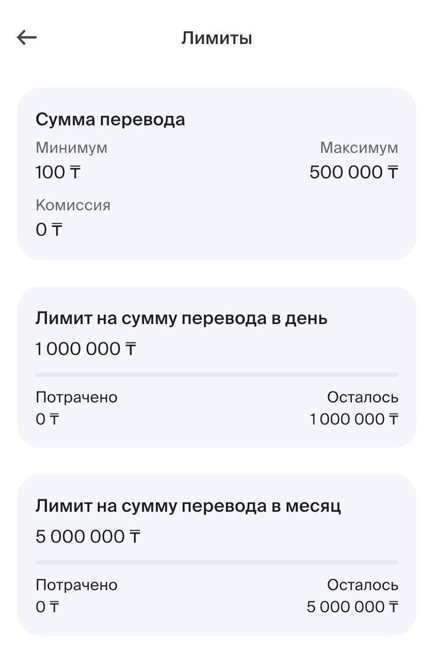The width and height of the screenshot is (434, 661).
Task: Click the Максимум label
Action: (x=359, y=148)
